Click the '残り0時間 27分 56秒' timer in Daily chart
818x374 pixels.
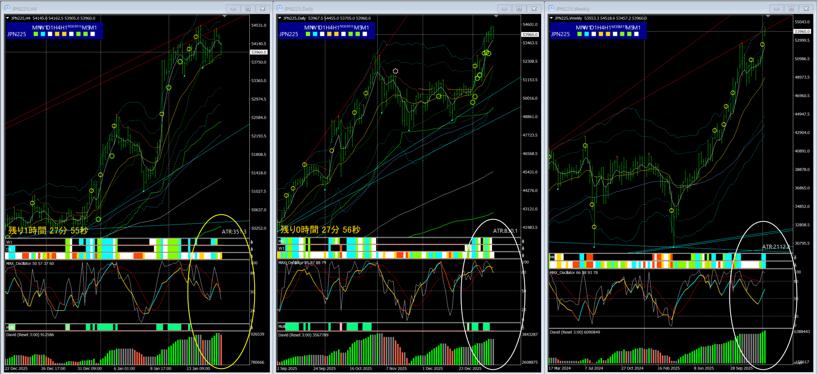(320, 230)
